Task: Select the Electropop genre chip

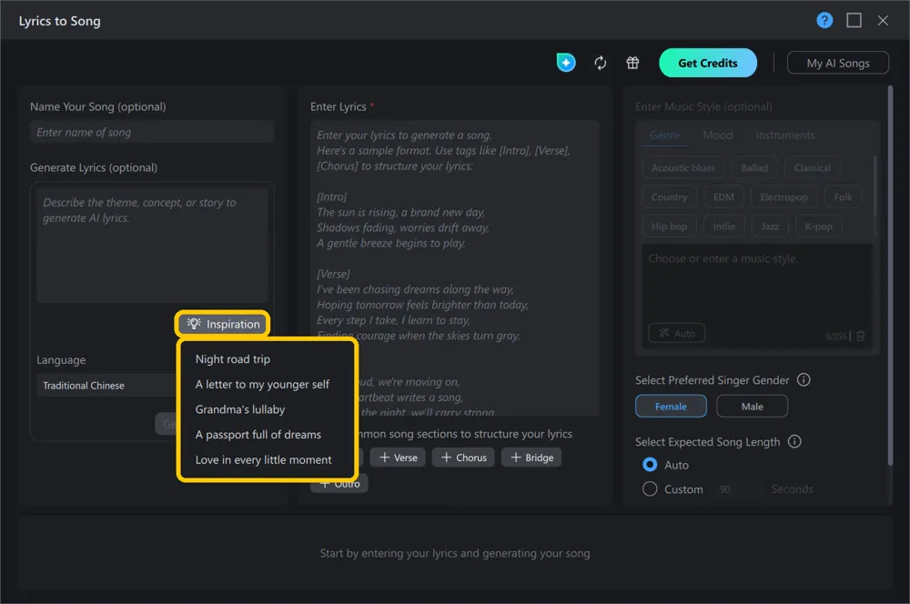Action: (784, 196)
